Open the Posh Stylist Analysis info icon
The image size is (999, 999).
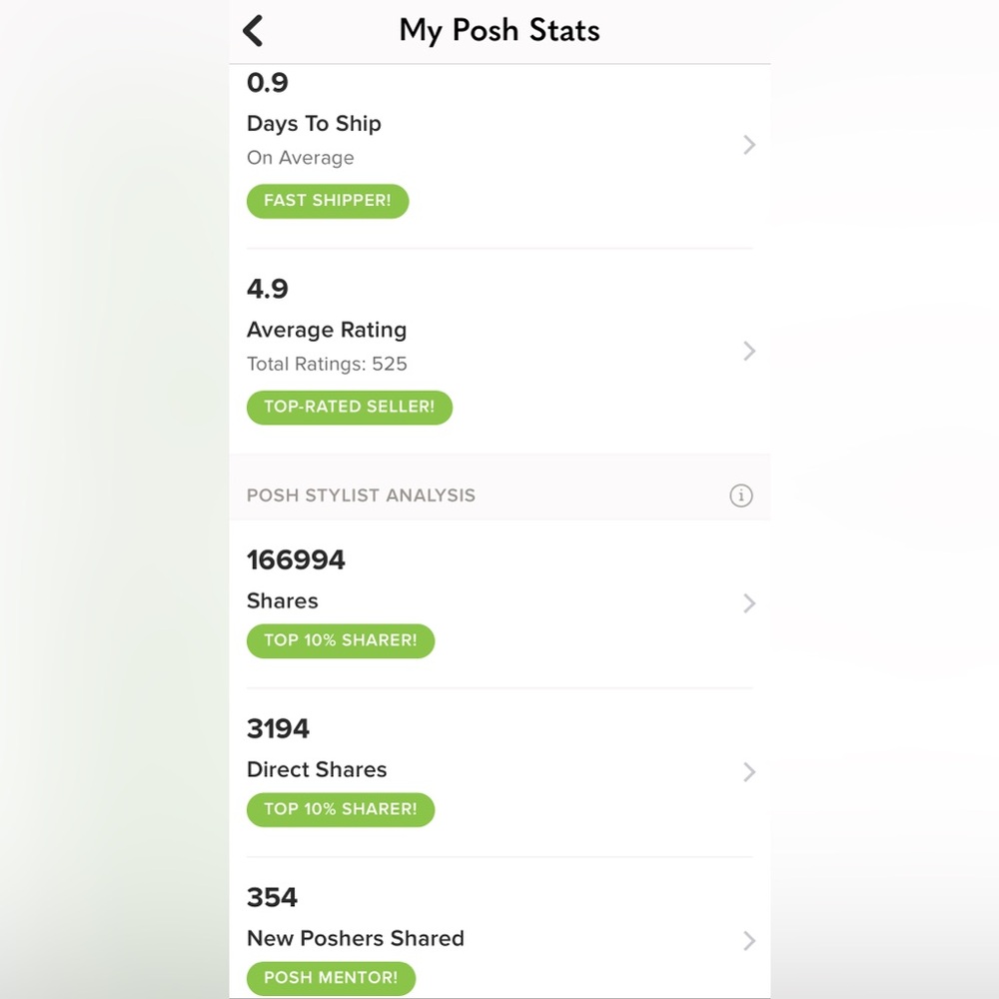[740, 496]
